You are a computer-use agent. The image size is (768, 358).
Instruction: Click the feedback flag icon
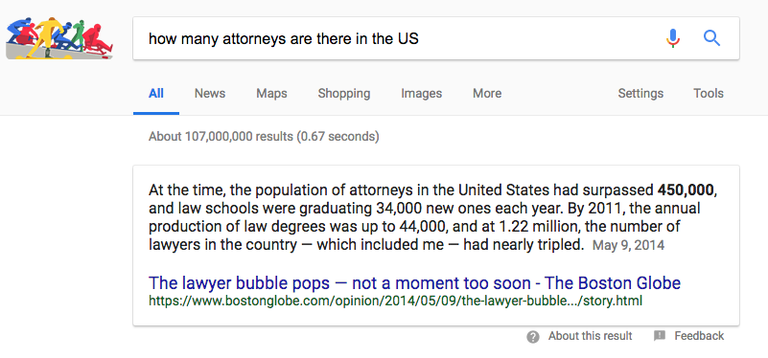click(x=660, y=336)
